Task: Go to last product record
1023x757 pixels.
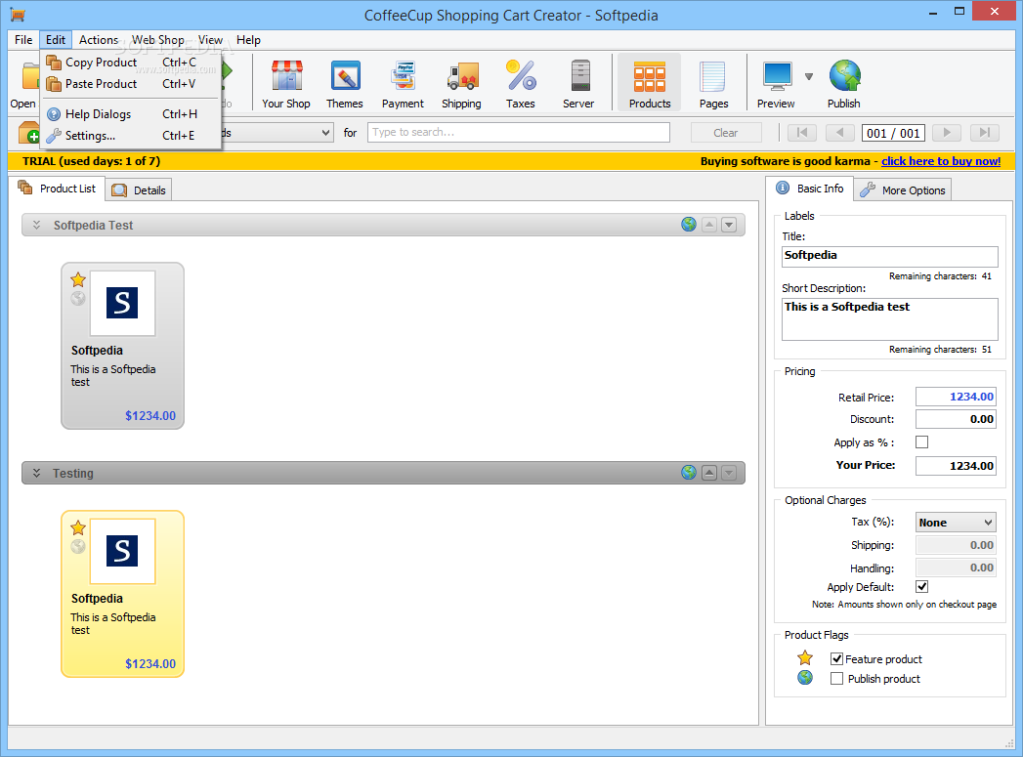Action: pos(985,133)
